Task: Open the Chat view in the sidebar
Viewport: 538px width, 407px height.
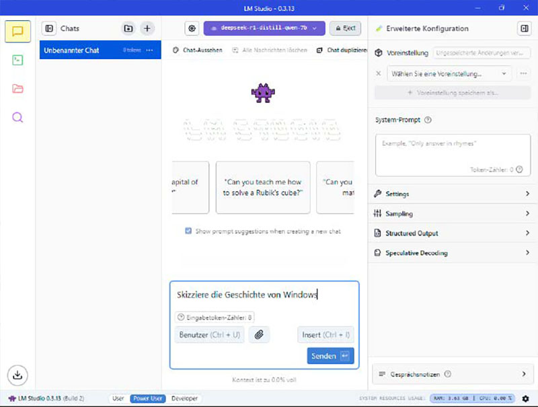Action: coord(17,31)
